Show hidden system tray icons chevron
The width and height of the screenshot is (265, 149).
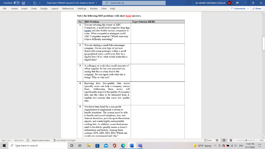215,146
